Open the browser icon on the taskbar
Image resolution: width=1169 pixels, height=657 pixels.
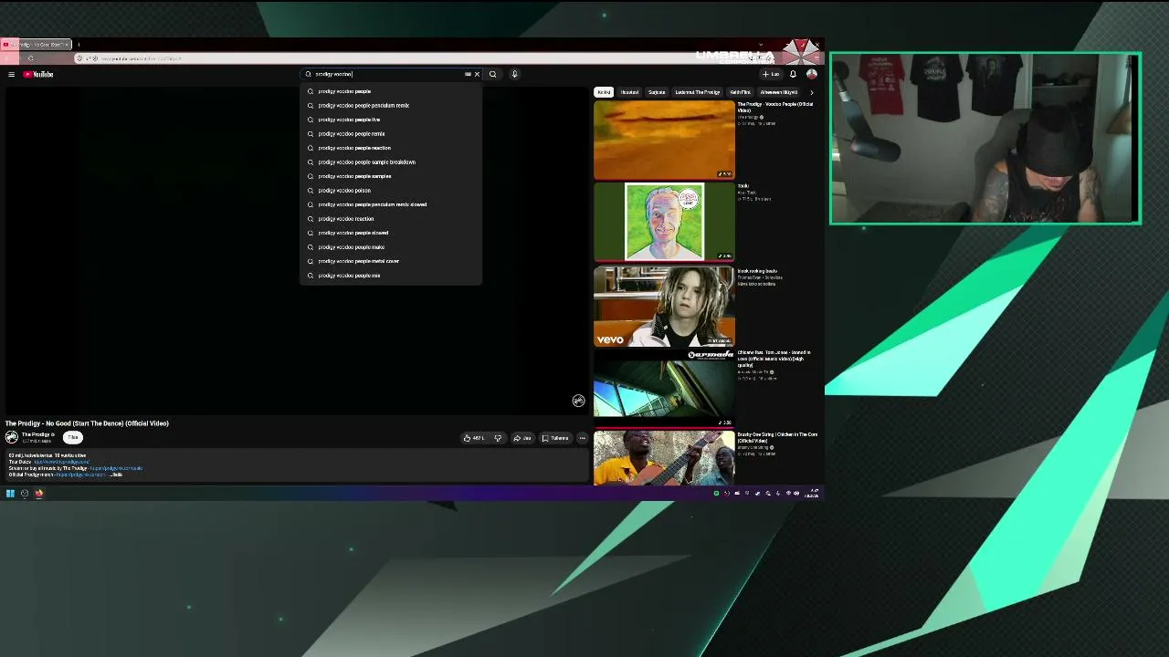pos(39,494)
